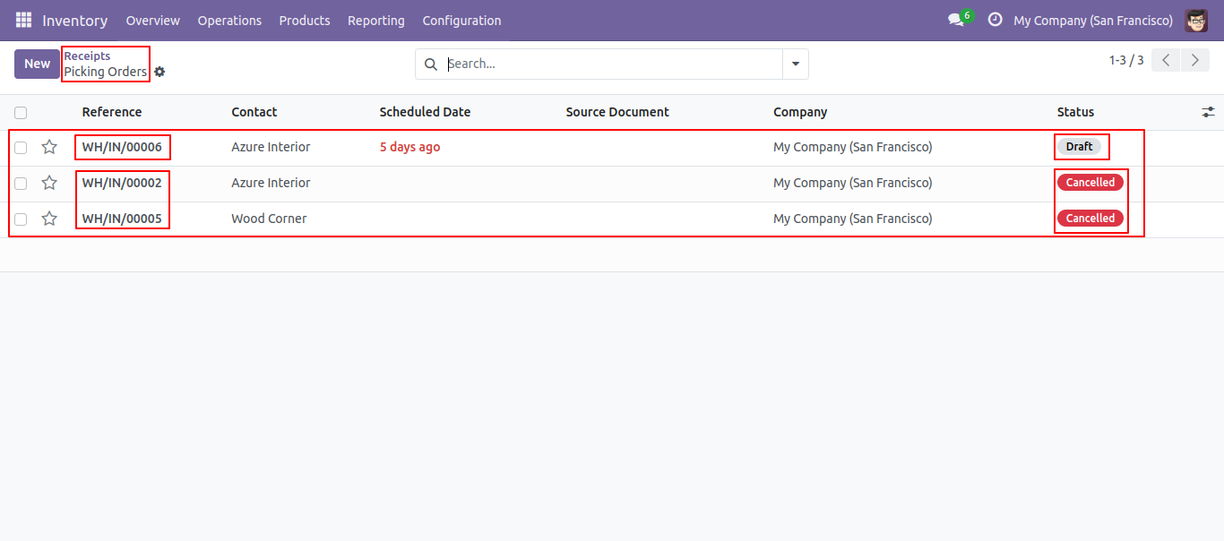Open the Reporting menu
This screenshot has width=1224, height=541.
[376, 21]
